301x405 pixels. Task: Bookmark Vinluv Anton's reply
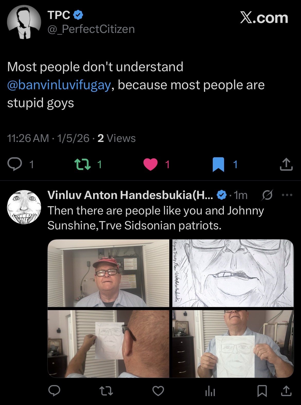click(x=262, y=391)
